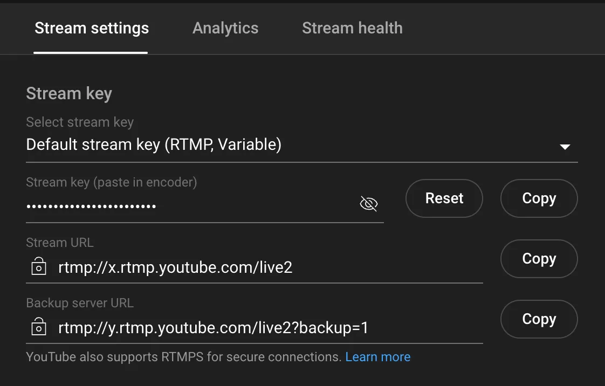Reveal the hidden stream key with the eye icon
Image resolution: width=605 pixels, height=386 pixels.
point(369,204)
